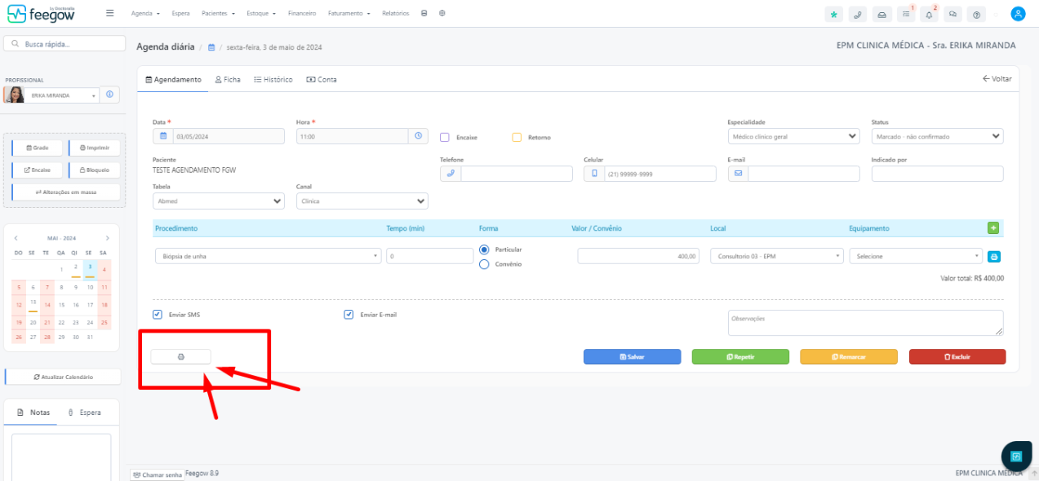1039x481 pixels.
Task: Click the calendar icon in breadcrumb
Action: click(211, 47)
